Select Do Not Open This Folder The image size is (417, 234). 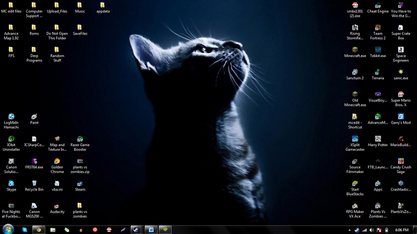coord(57,32)
